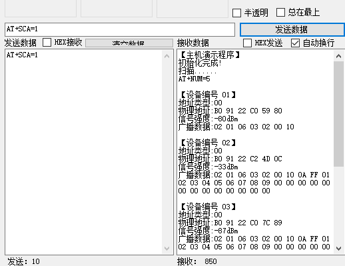Click the AT+SCA=1 line in send log
The width and height of the screenshot is (345, 266).
pyautogui.click(x=22, y=55)
